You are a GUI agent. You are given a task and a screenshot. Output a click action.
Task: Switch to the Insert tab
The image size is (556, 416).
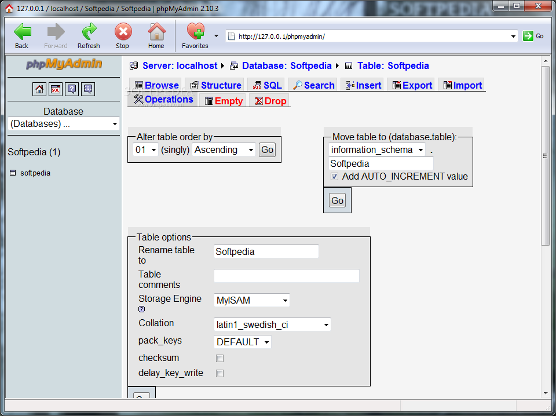[x=363, y=86]
